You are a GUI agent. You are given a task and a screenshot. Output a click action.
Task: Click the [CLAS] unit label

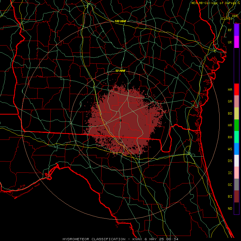(226, 18)
